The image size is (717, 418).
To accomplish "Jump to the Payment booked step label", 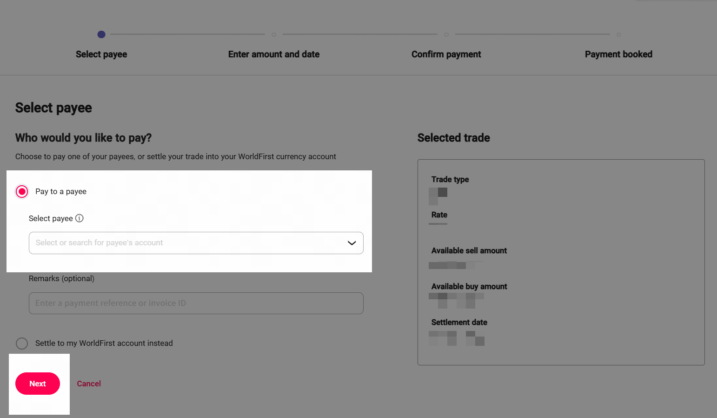I will pos(618,54).
